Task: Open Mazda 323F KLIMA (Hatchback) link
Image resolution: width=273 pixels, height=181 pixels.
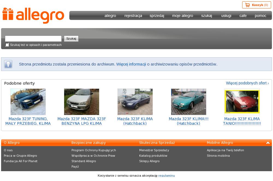Action: (135, 121)
